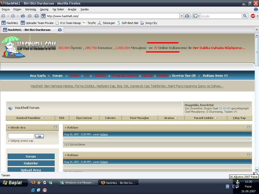
Task: Click the blue icon beside Hackhell Forum
Action: click(10, 108)
